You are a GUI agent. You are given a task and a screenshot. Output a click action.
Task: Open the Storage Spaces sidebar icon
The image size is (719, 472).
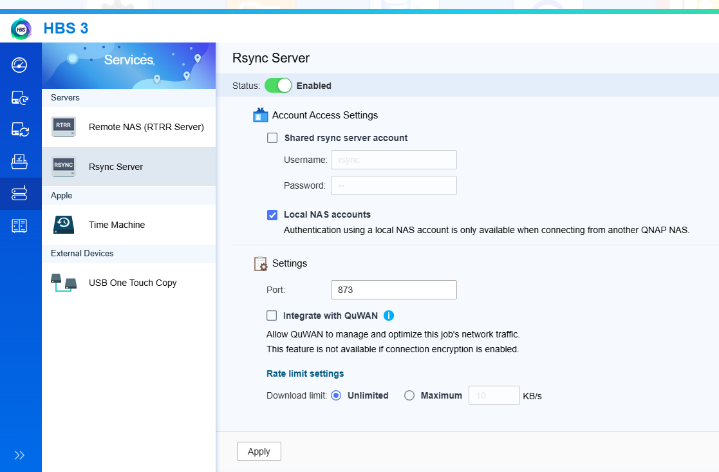20,225
